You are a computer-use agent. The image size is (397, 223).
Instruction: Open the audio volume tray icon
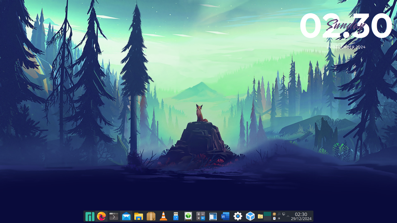279,214
